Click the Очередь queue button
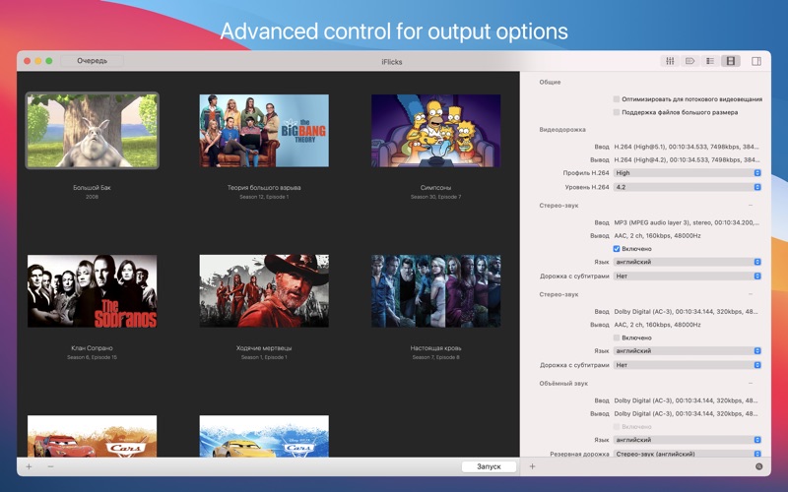The image size is (788, 492). [92, 61]
